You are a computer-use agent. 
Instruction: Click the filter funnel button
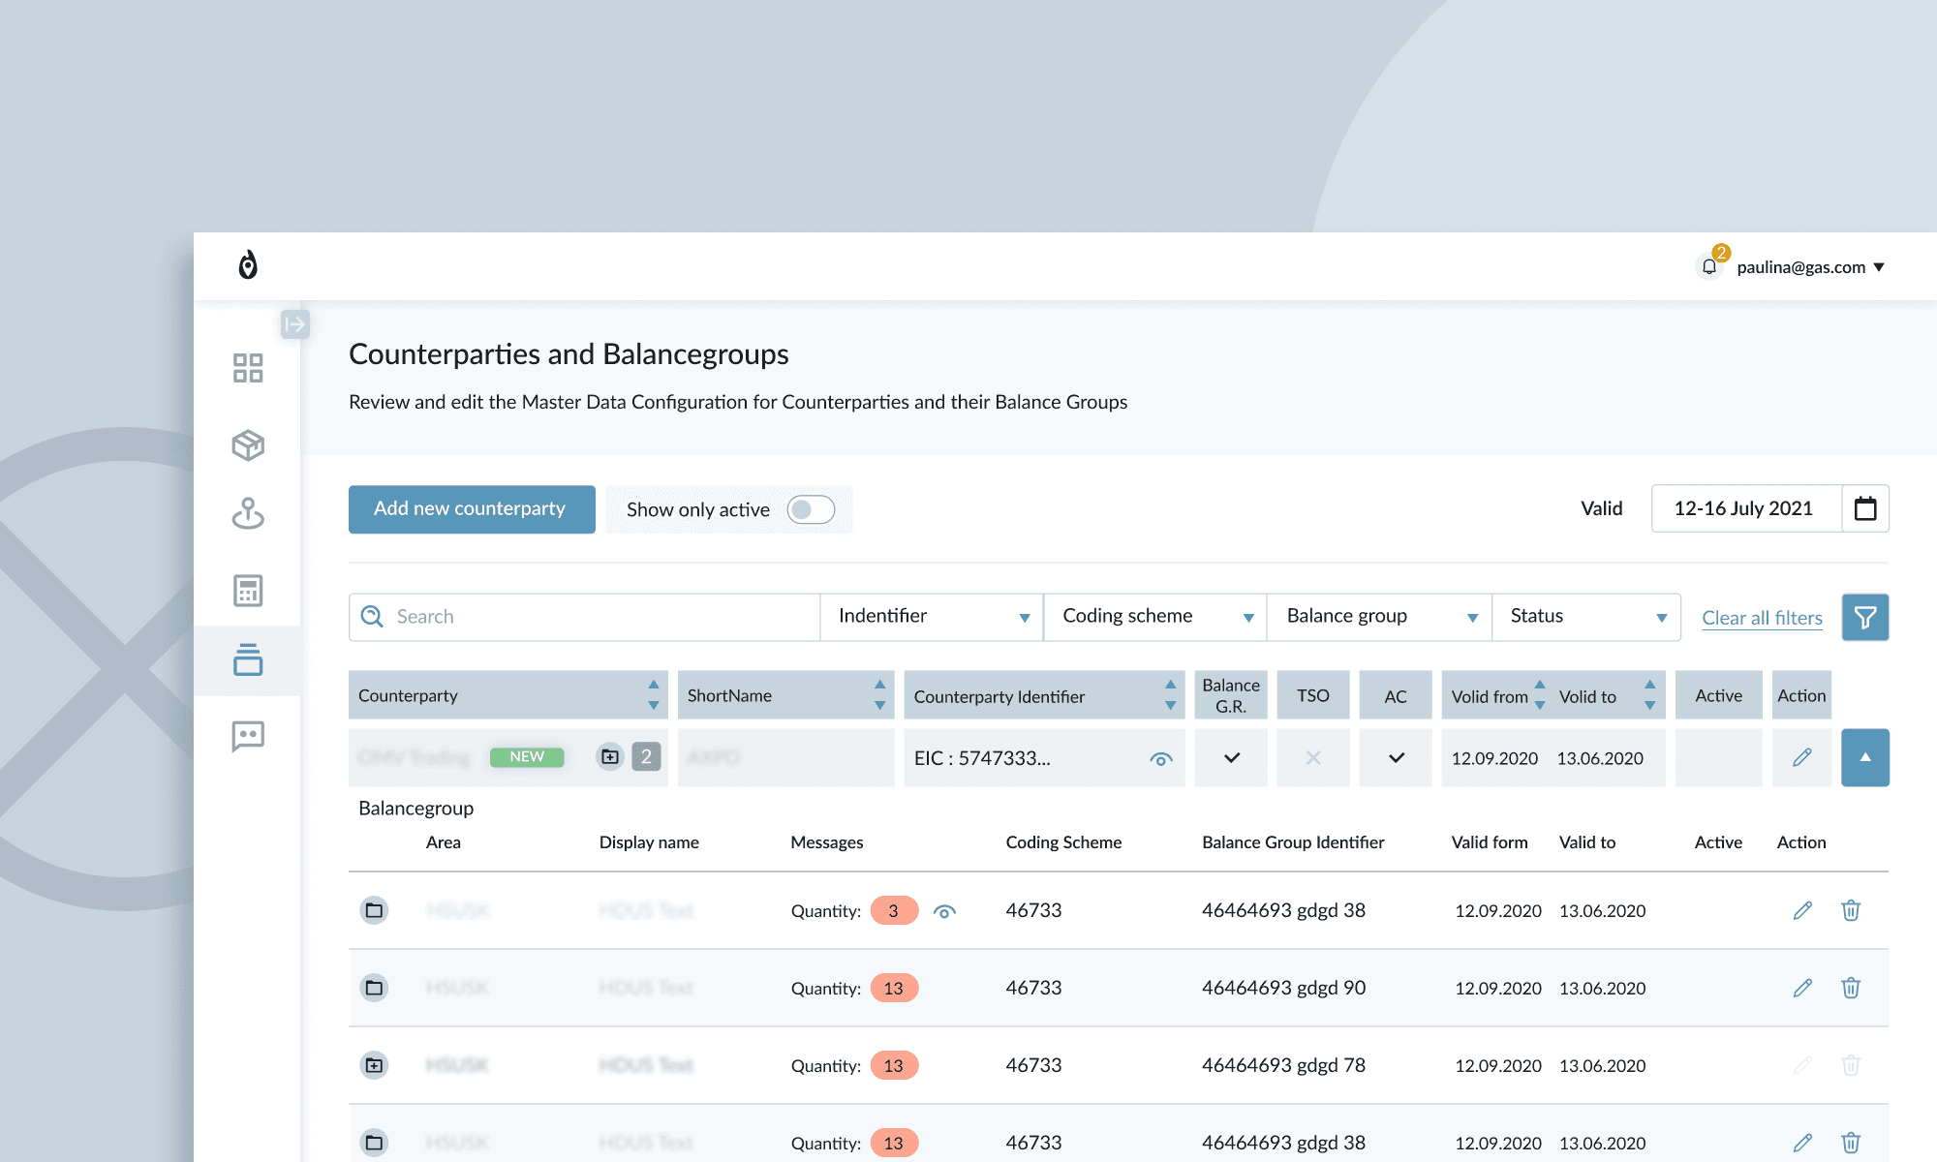(1865, 617)
